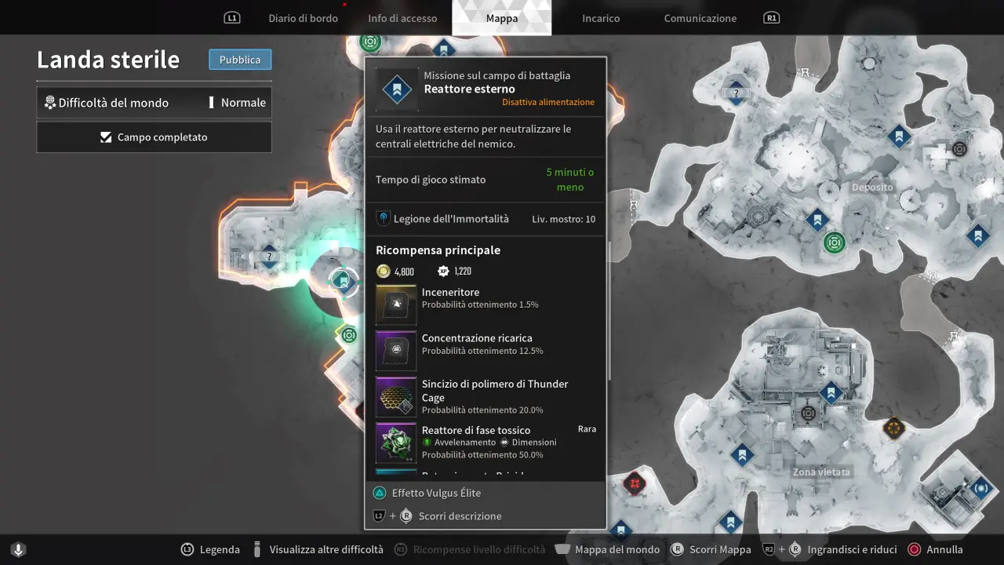1004x565 pixels.
Task: Open the Legenda with L3
Action: point(211,549)
